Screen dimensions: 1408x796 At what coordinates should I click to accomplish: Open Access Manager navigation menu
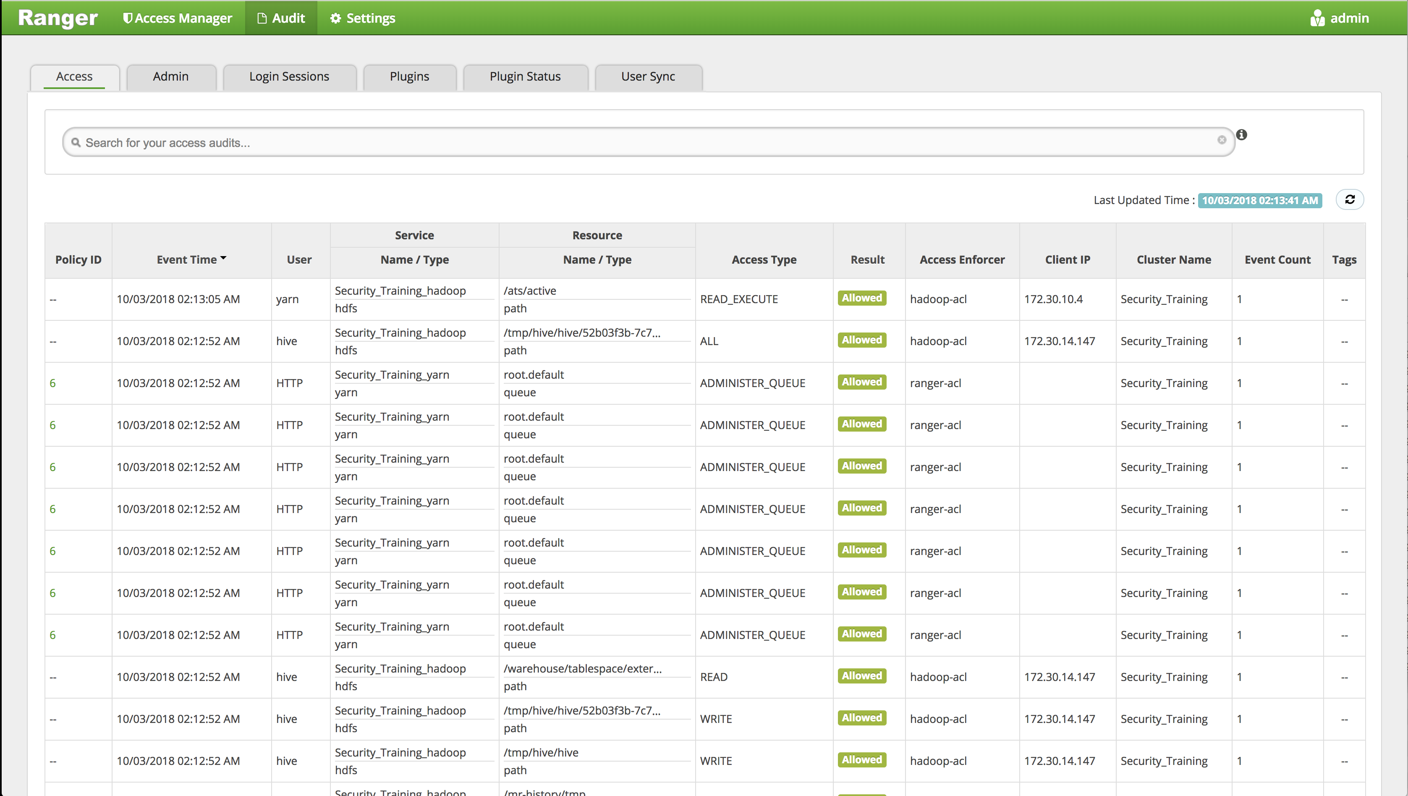[x=183, y=18]
